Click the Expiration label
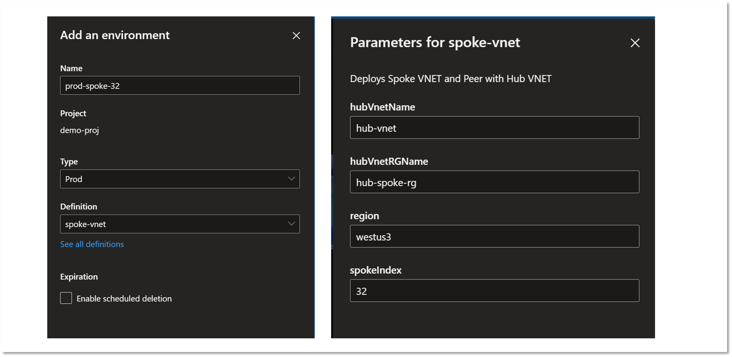732x357 pixels. (79, 277)
